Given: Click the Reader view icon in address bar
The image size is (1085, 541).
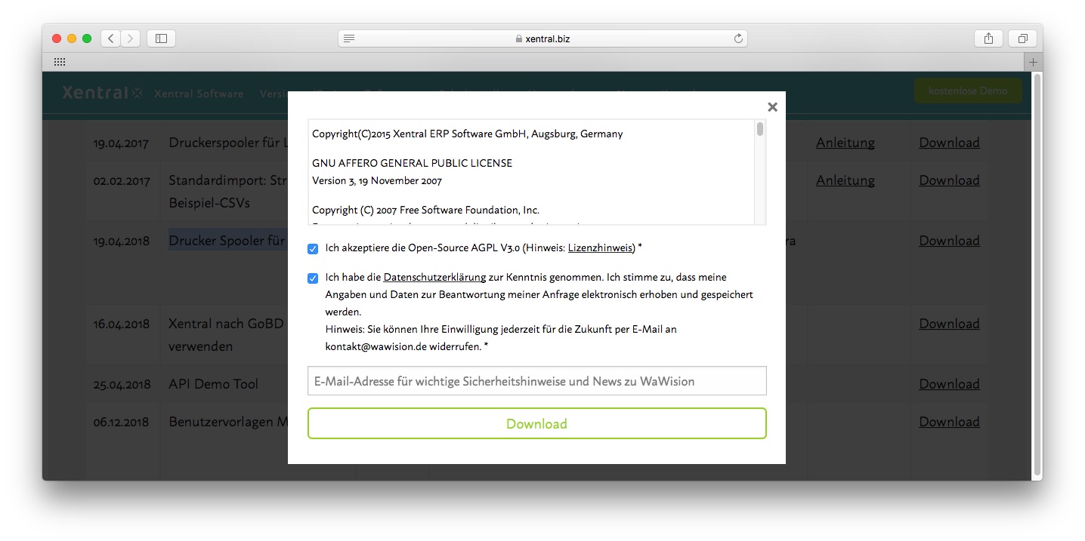Looking at the screenshot, I should (x=348, y=38).
